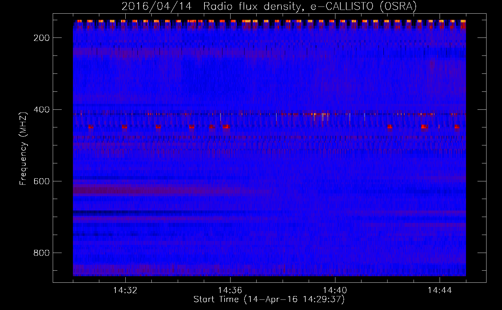Click the 14:36 time tick label
Viewport: 502px width, 310px height.
230,290
